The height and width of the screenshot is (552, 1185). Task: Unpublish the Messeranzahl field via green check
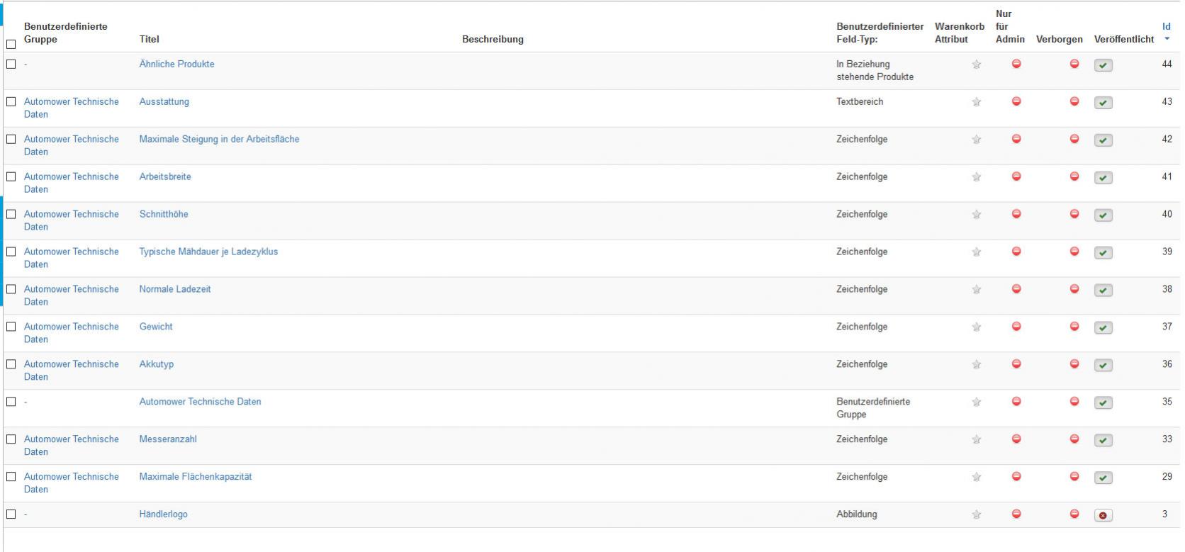click(x=1103, y=440)
